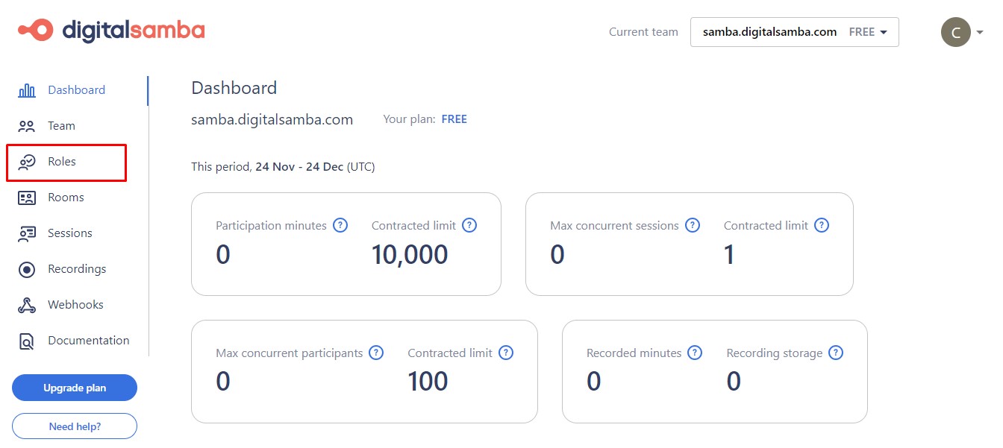Image resolution: width=1003 pixels, height=448 pixels.
Task: Click the Webhooks sidebar icon
Action: click(26, 305)
